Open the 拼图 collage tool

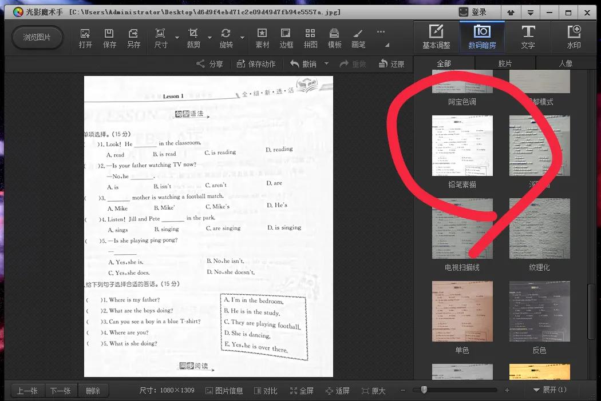[310, 38]
